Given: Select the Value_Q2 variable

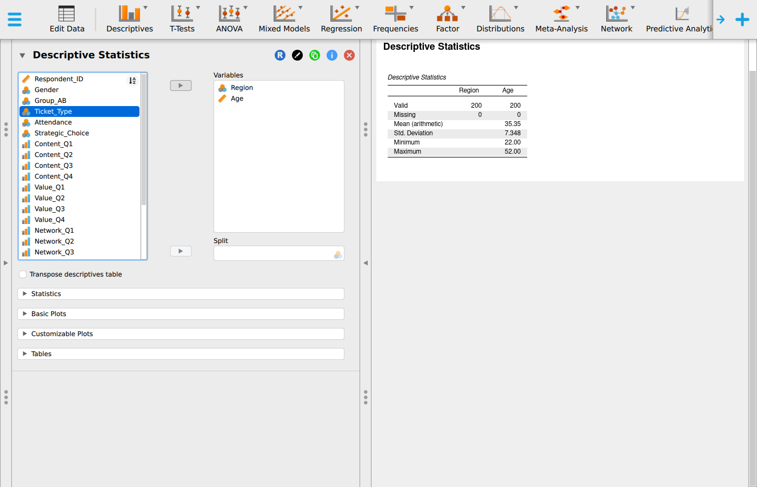Looking at the screenshot, I should [79, 198].
